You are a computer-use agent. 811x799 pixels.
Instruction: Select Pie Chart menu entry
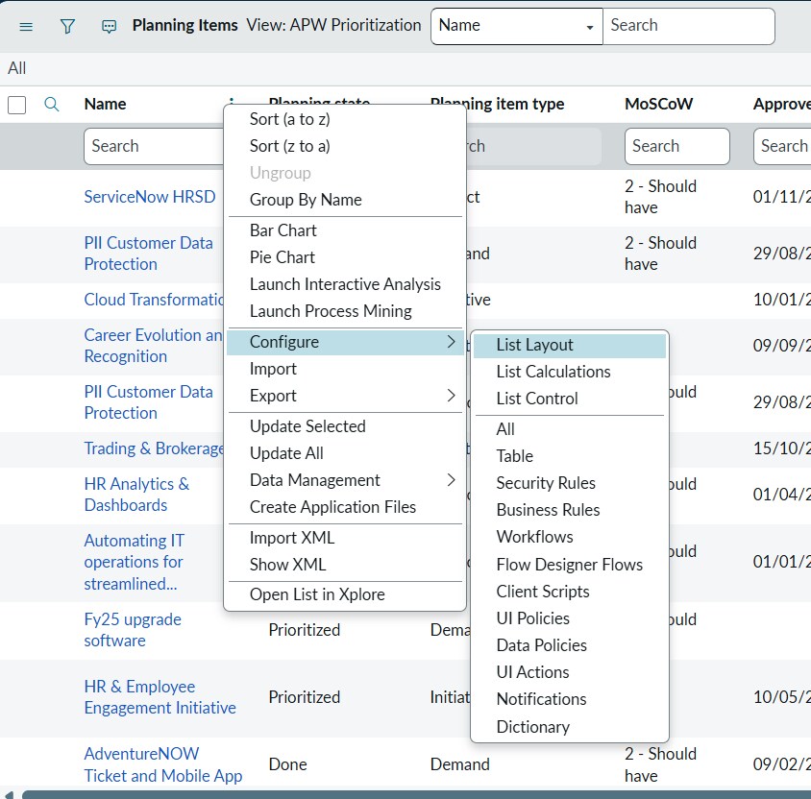(282, 257)
